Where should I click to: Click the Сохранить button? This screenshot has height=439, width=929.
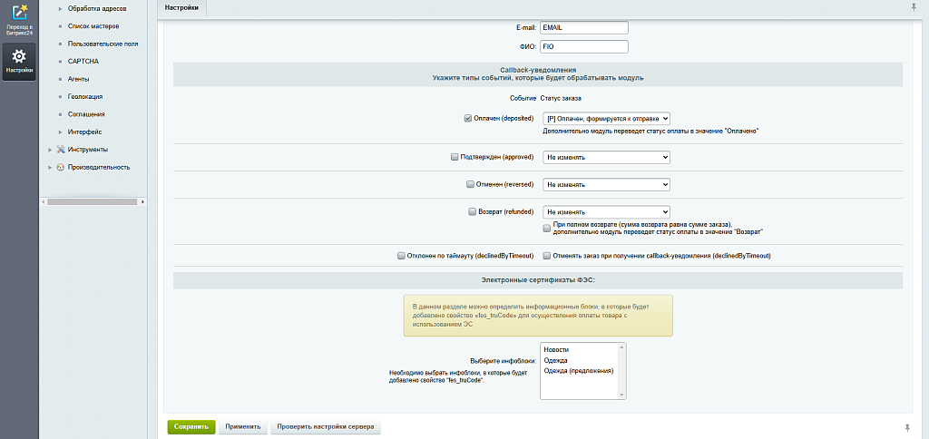click(x=191, y=426)
